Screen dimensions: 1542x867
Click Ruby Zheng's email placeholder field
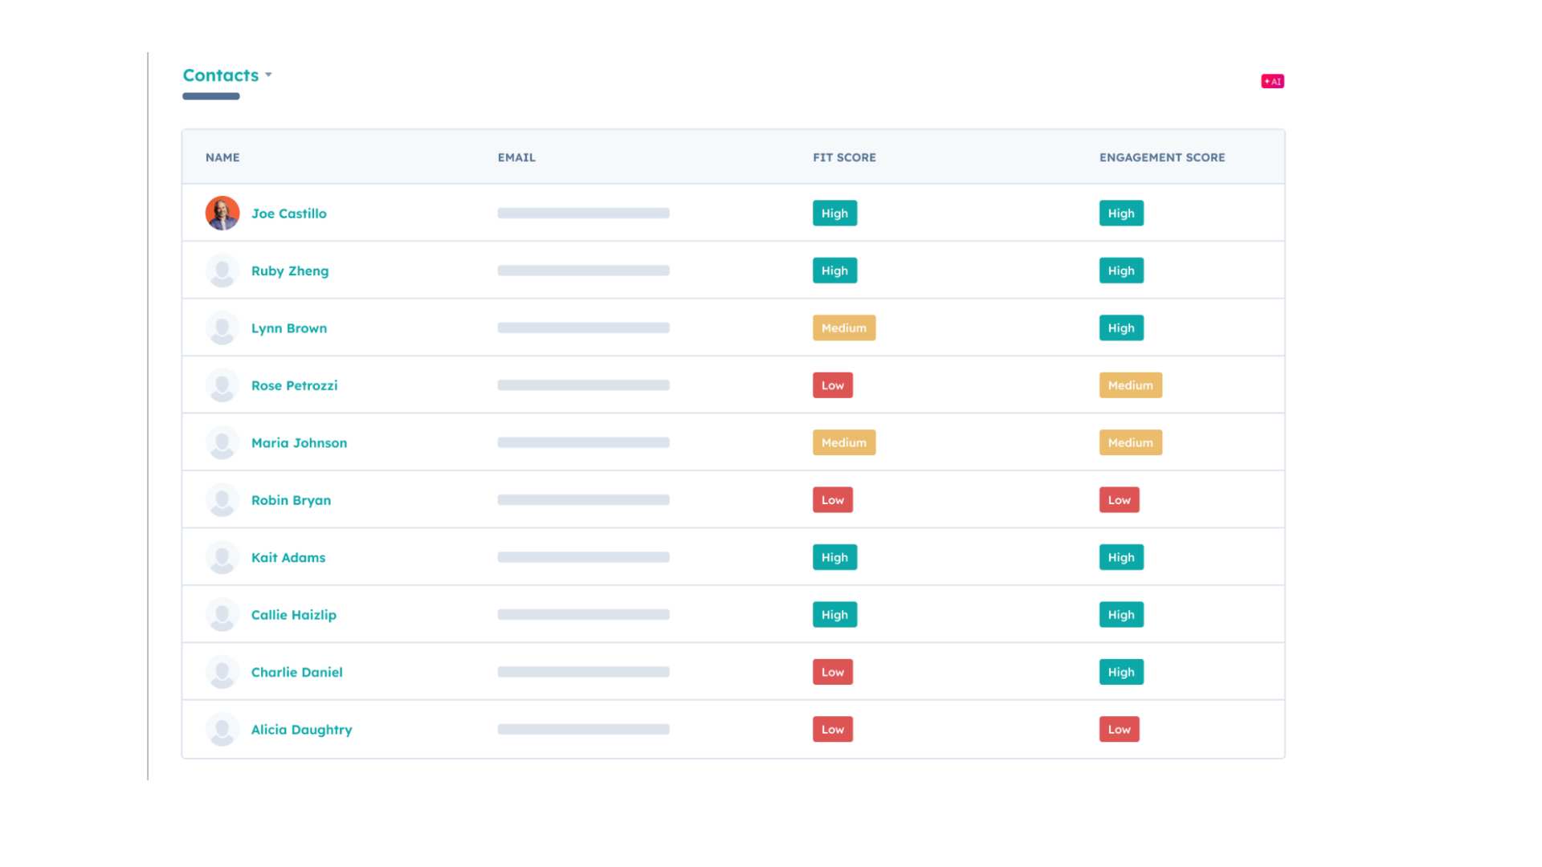point(583,271)
